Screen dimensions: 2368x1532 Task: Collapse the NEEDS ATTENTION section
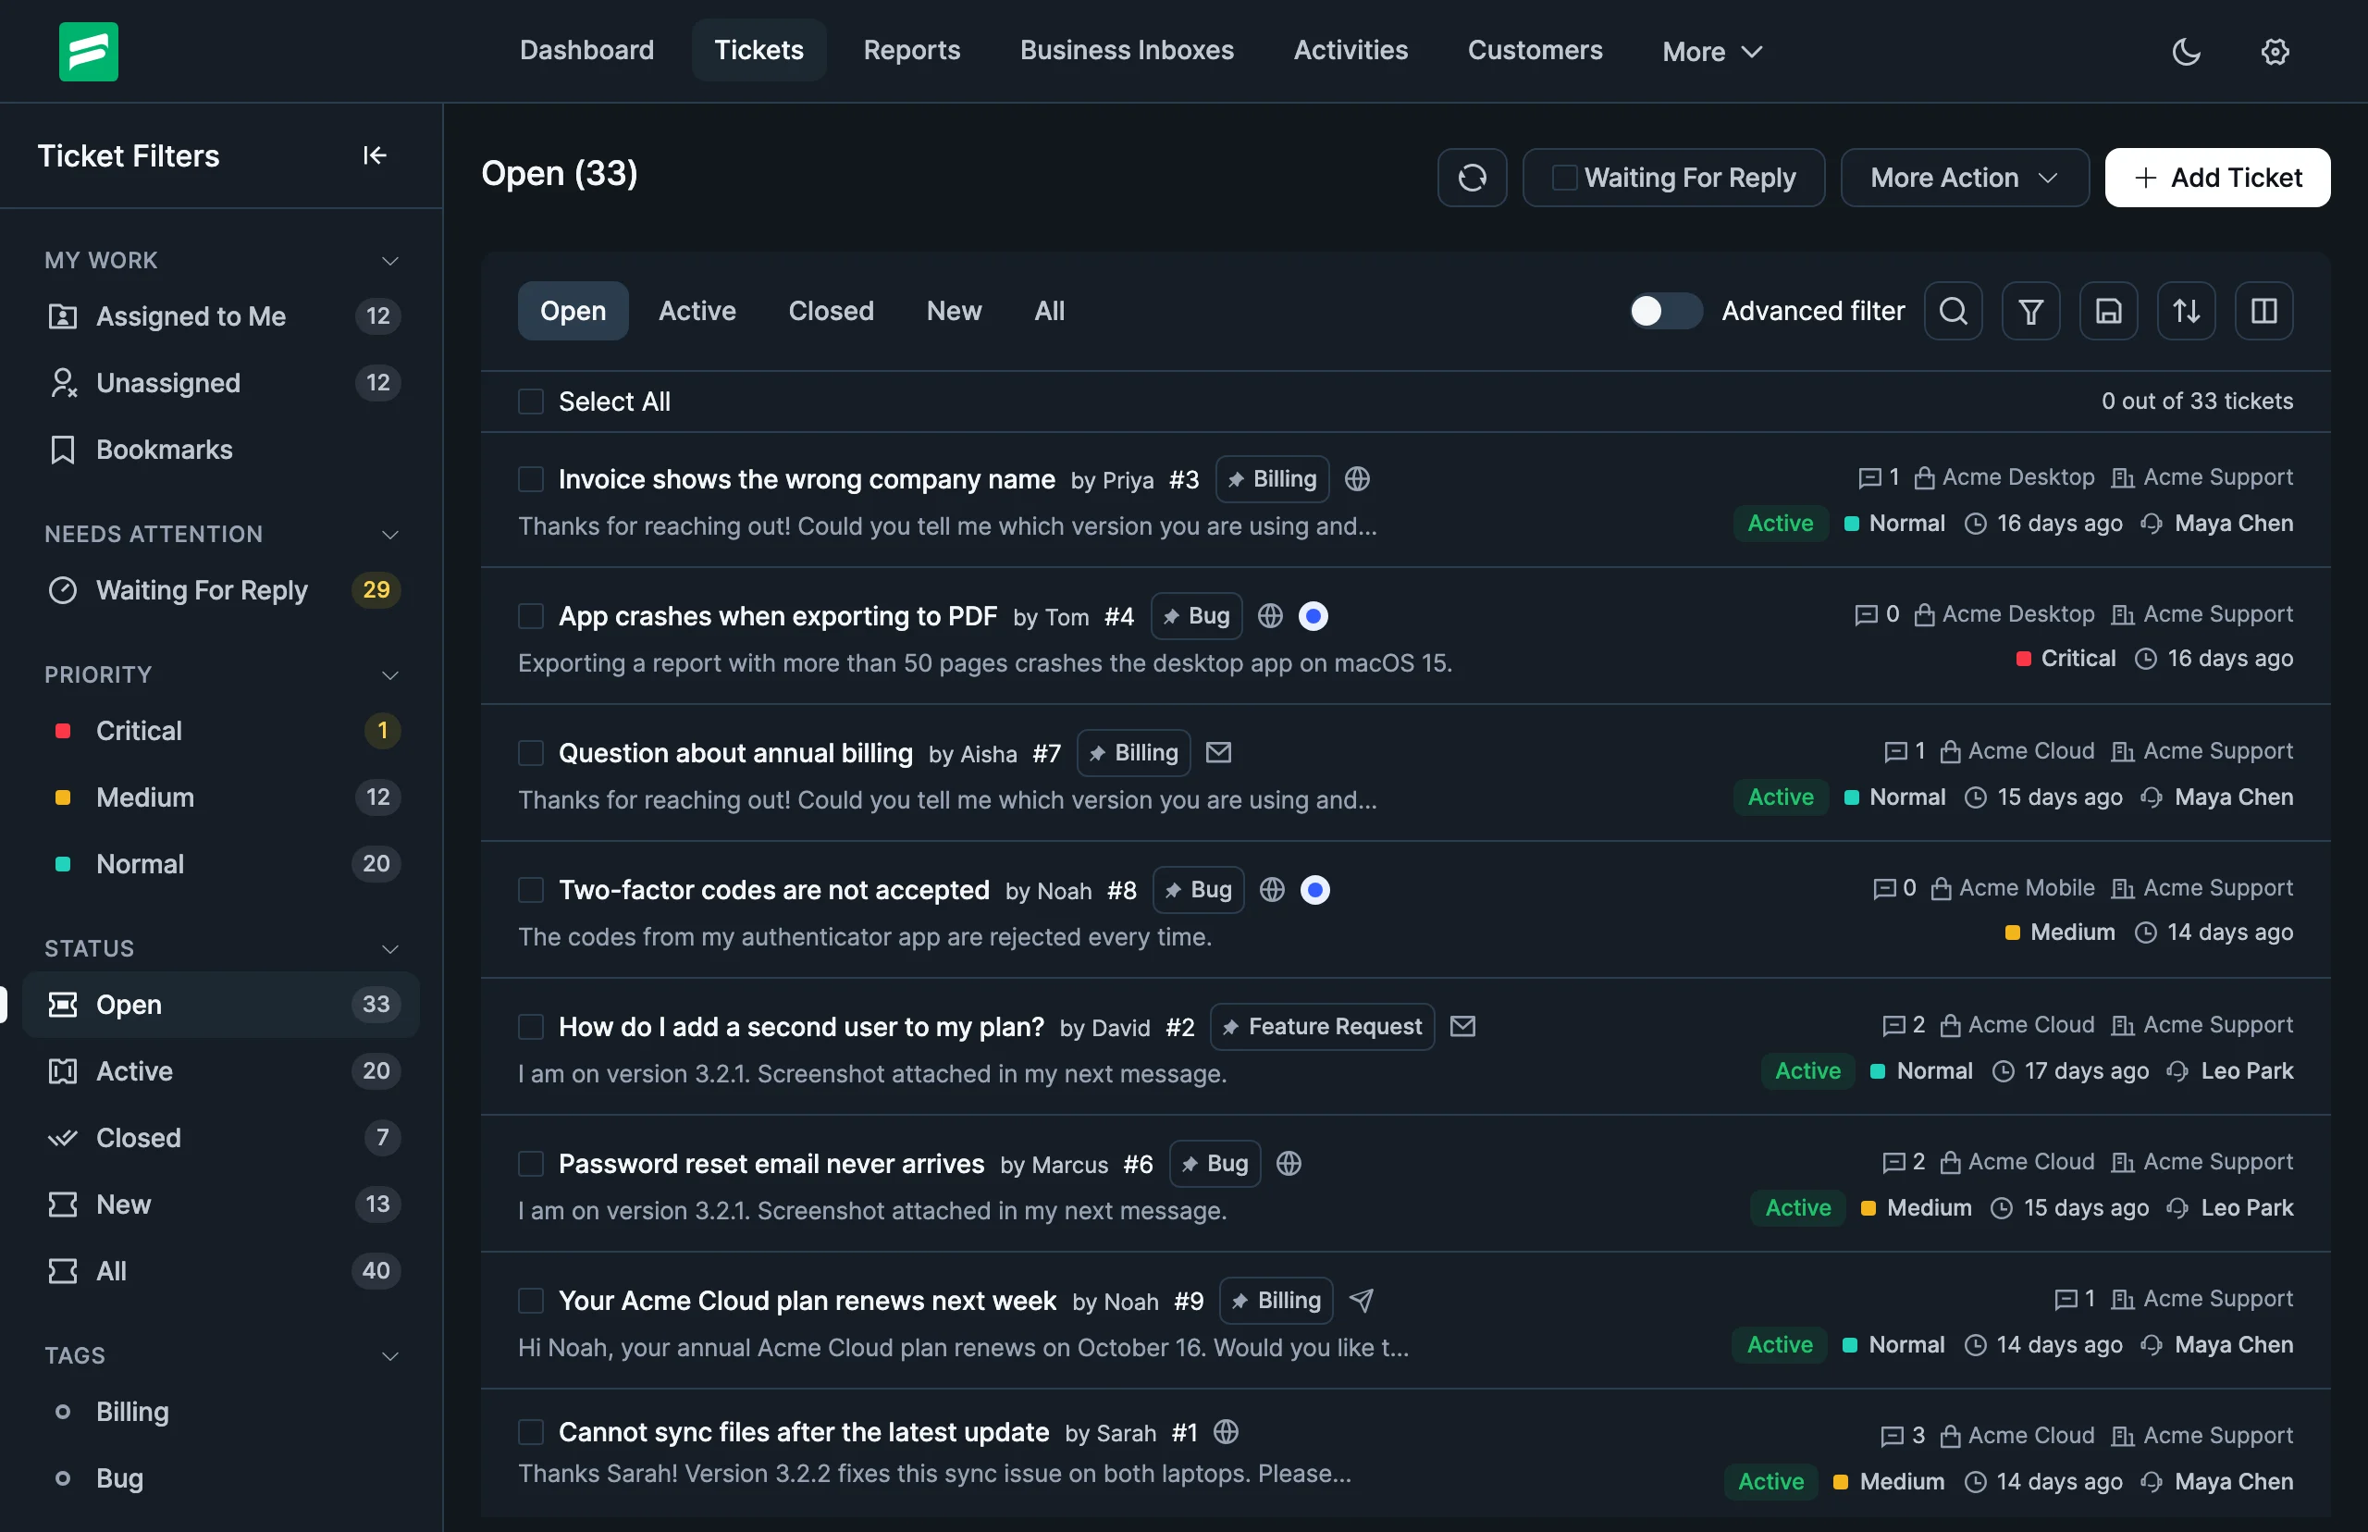point(389,534)
